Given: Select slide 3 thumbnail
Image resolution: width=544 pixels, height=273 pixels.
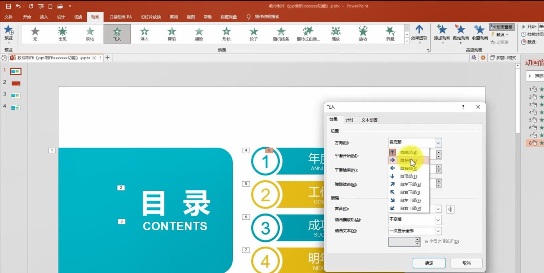Looking at the screenshot, I should pos(16,95).
